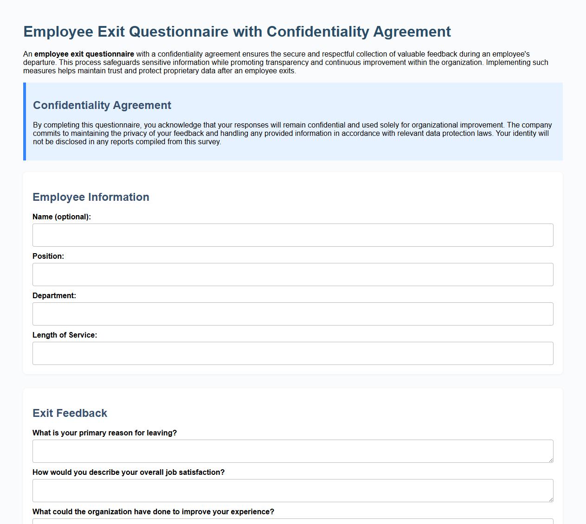Place cursor in the Department field
The height and width of the screenshot is (524, 586).
292,313
